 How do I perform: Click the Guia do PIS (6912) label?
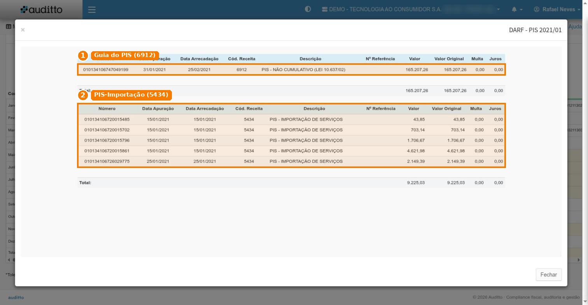(124, 55)
